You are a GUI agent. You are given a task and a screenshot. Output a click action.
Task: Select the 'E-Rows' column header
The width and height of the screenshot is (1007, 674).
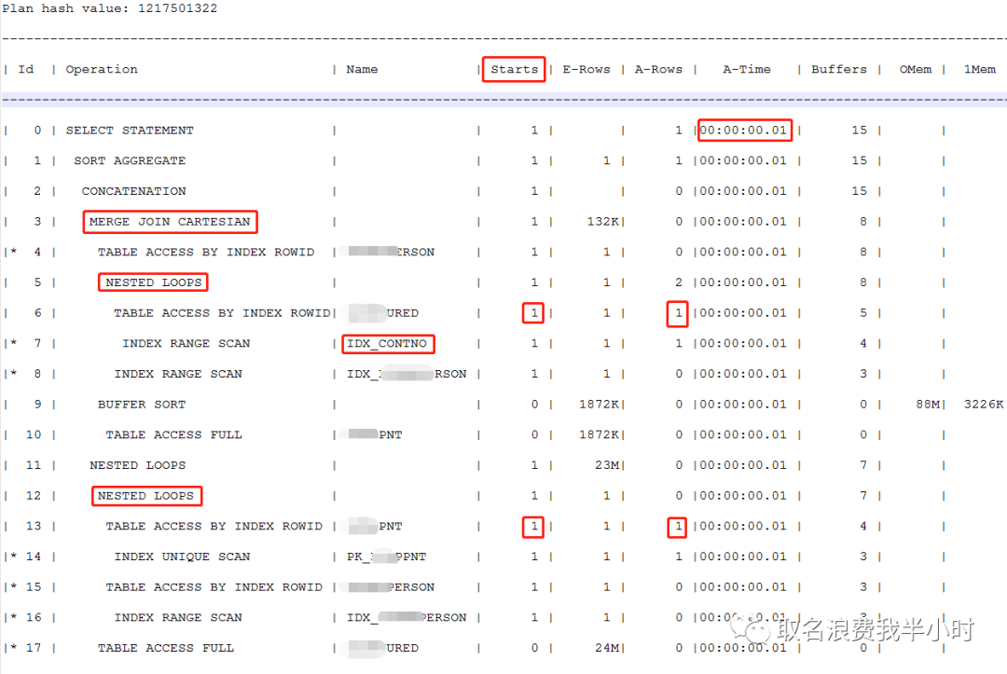586,69
